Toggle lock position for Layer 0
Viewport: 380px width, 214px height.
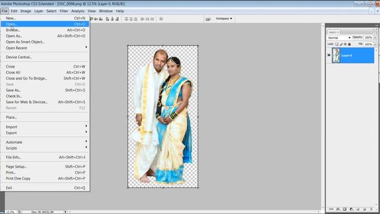(345, 44)
